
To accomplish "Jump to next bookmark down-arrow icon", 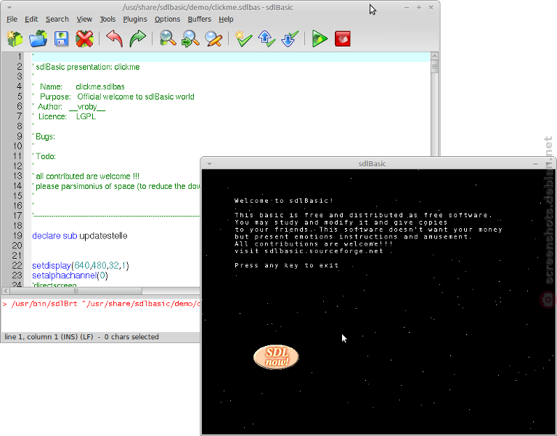I will click(290, 39).
